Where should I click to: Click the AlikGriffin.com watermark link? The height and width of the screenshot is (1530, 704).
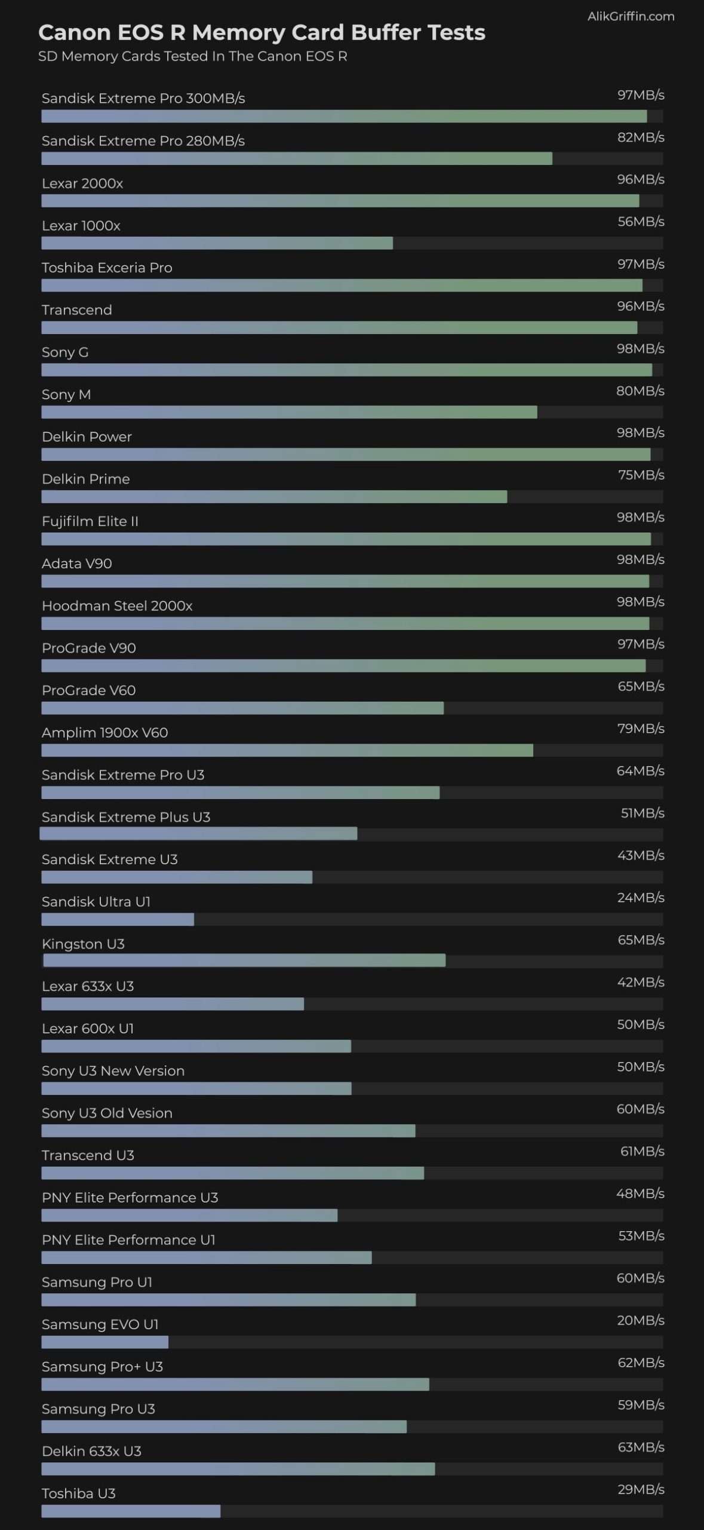point(631,16)
